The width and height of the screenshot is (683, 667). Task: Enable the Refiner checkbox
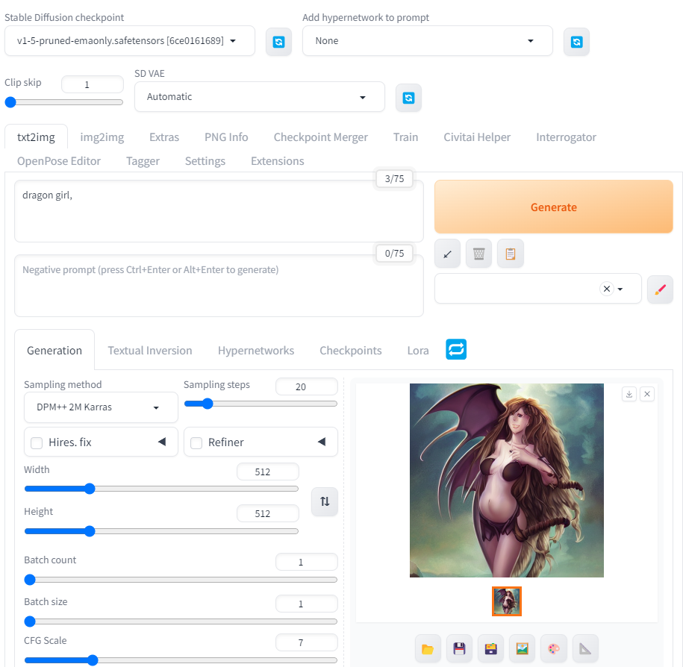[196, 443]
